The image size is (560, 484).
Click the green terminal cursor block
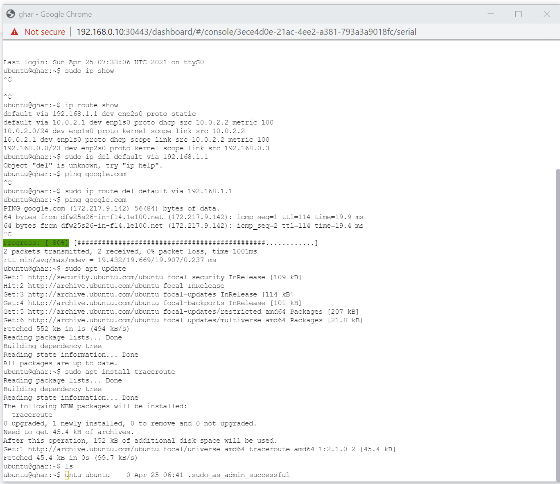[67, 475]
